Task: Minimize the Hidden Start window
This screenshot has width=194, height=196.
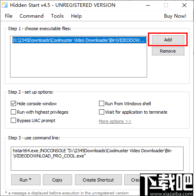Action: tap(148, 5)
